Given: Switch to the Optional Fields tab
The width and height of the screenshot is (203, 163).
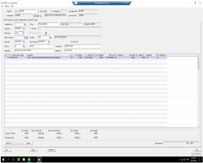Looking at the screenshot, I should coord(22,20).
